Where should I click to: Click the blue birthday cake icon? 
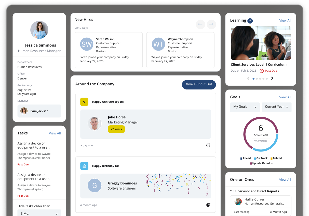tap(84, 166)
